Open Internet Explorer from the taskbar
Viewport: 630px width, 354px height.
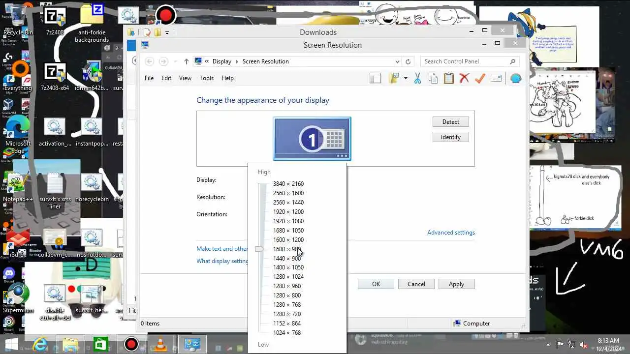click(x=39, y=344)
